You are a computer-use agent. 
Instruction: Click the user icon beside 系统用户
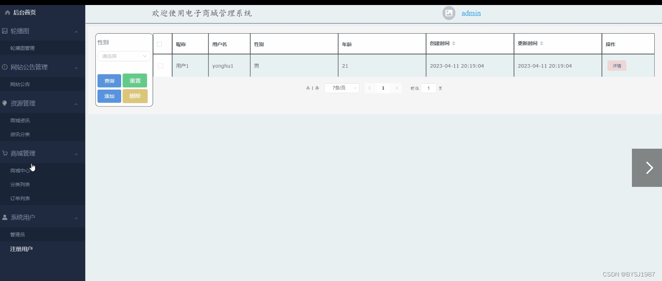pyautogui.click(x=5, y=217)
